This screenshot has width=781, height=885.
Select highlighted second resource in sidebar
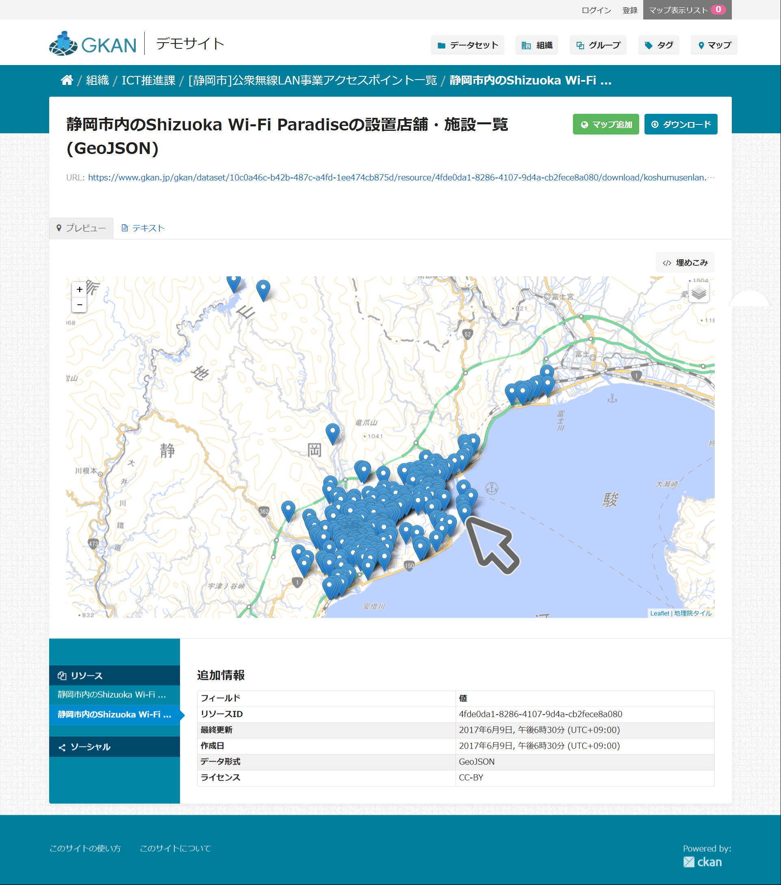[114, 714]
